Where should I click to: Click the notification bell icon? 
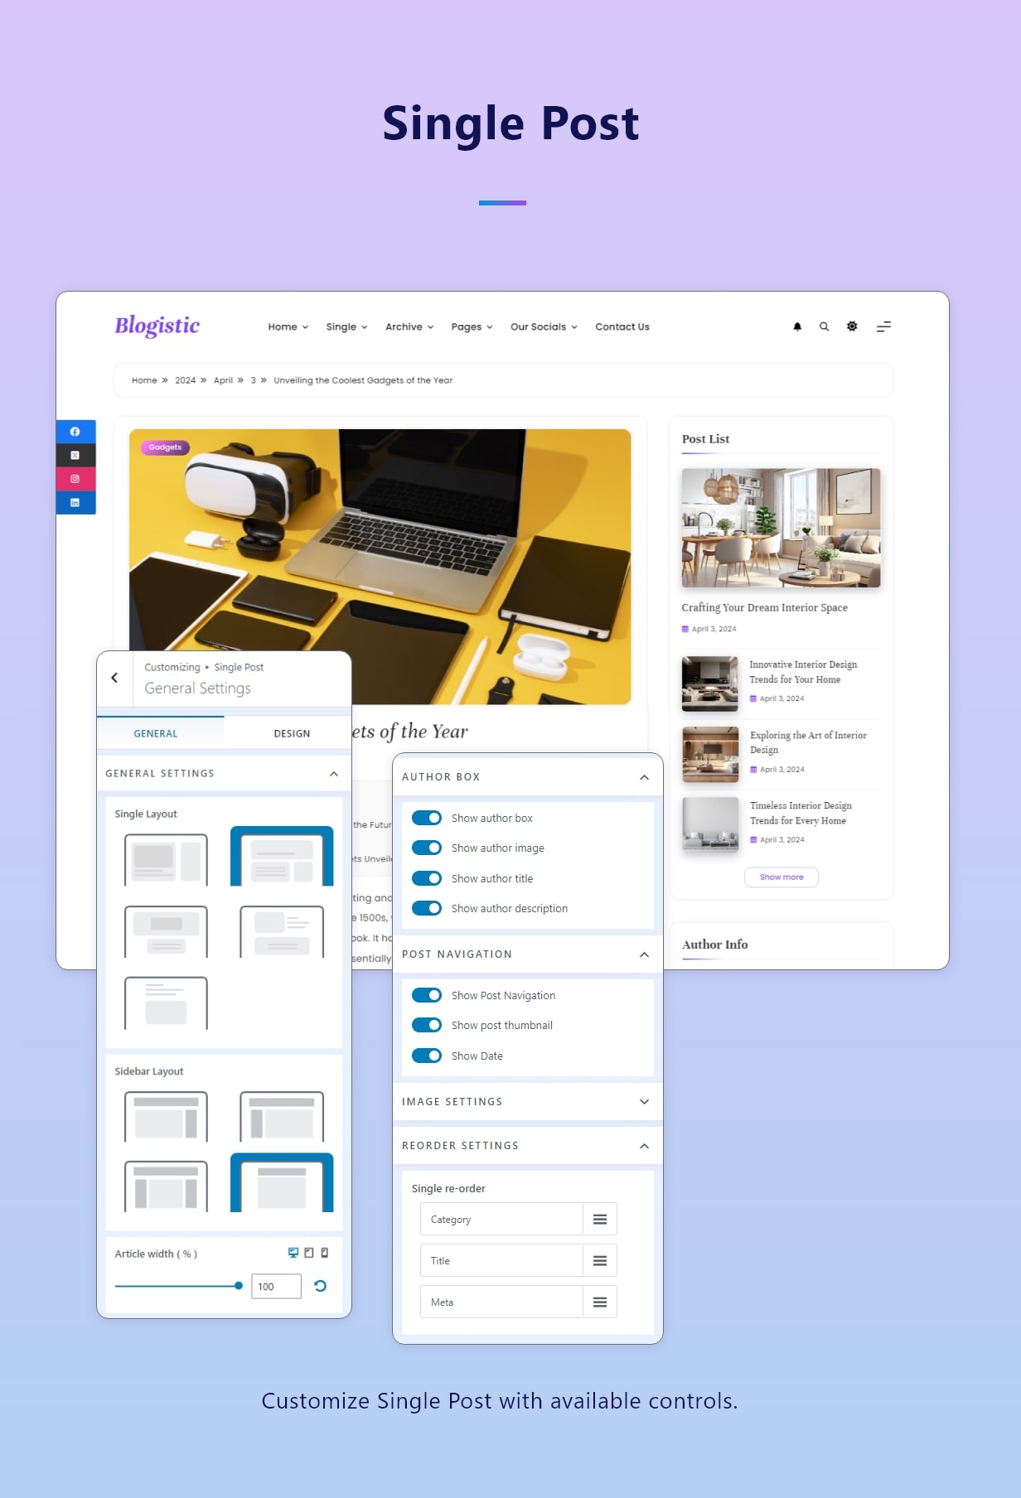tap(797, 326)
